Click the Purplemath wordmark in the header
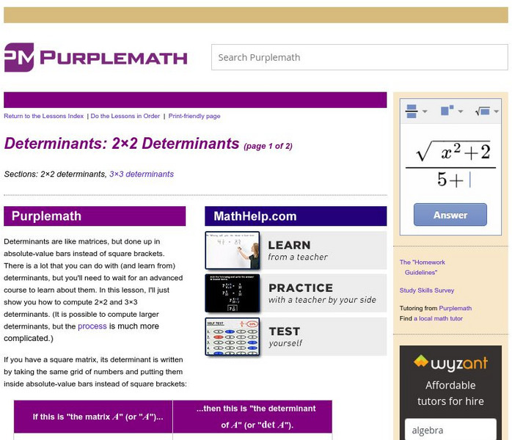This screenshot has height=440, width=512. [114, 58]
